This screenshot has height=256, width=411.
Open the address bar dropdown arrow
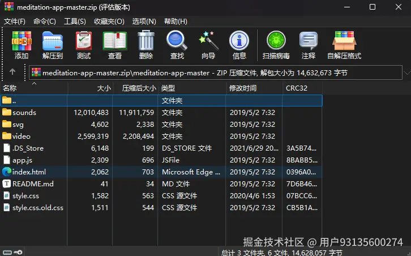(407, 72)
